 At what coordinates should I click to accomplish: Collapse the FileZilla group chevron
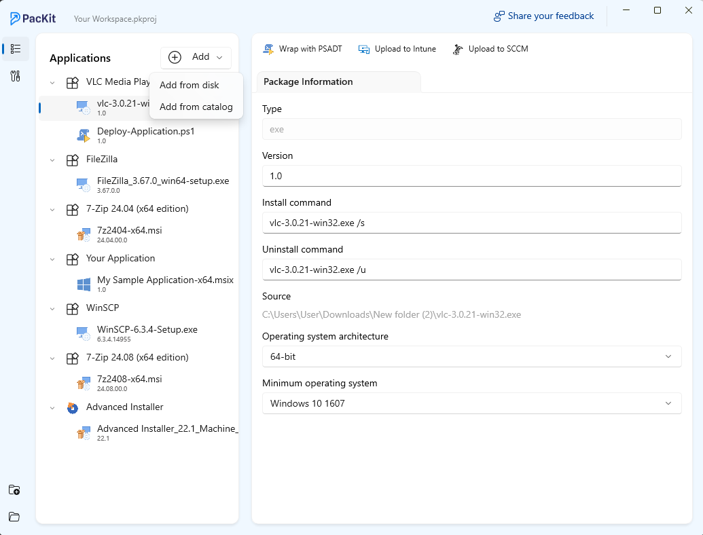coord(52,160)
